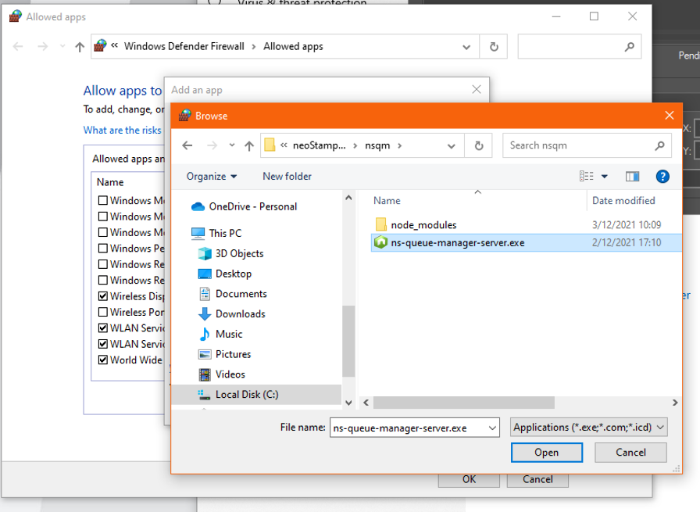Open Documents in sidebar

pos(233,294)
